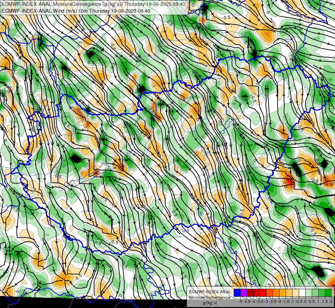Click the -1 tick label in the legend
The width and height of the screenshot is (335, 308).
tap(292, 301)
